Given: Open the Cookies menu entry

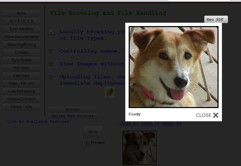Looking at the screenshot, I should point(21,52).
